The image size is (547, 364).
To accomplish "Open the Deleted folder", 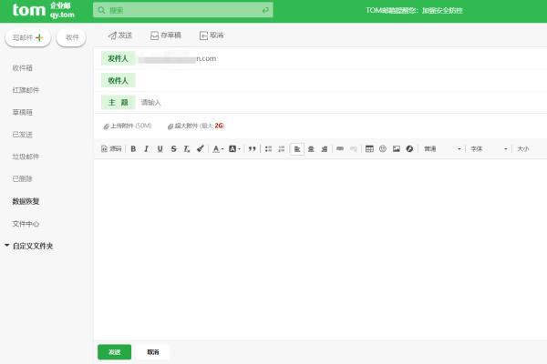I will coord(22,178).
